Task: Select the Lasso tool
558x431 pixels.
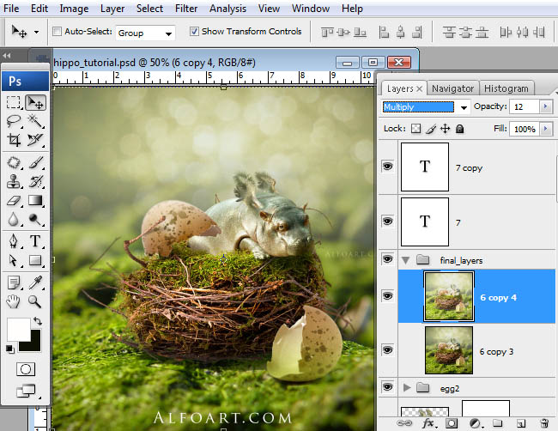Action: tap(14, 121)
